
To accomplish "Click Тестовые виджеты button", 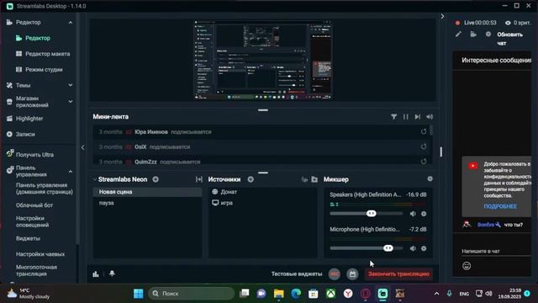I will pyautogui.click(x=297, y=274).
